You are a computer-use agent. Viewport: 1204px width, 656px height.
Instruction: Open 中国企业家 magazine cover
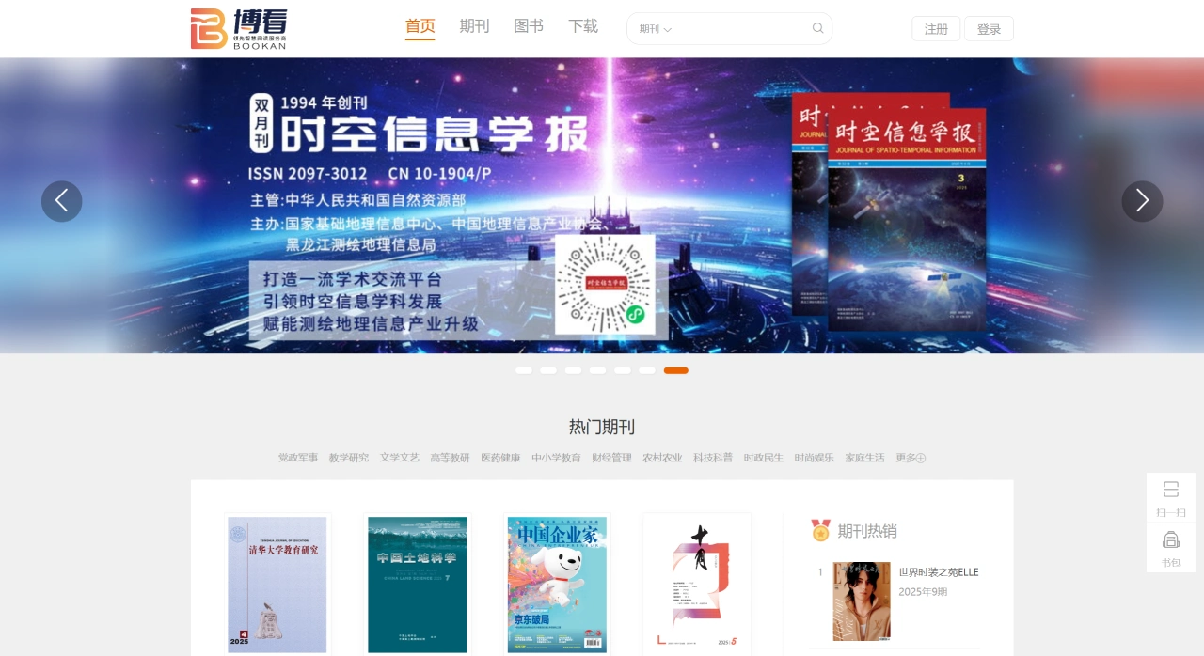click(557, 585)
